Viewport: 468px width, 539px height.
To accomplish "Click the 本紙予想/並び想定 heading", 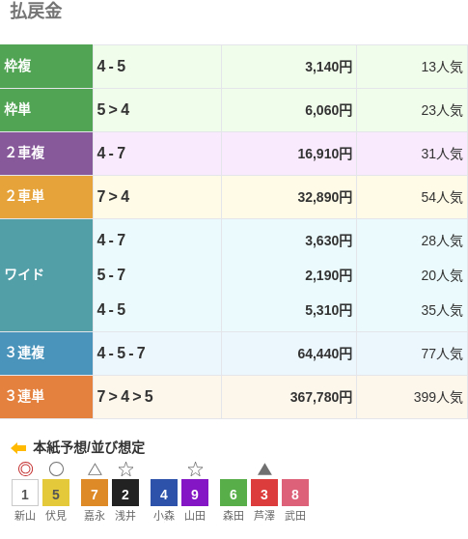I will coord(89,447).
